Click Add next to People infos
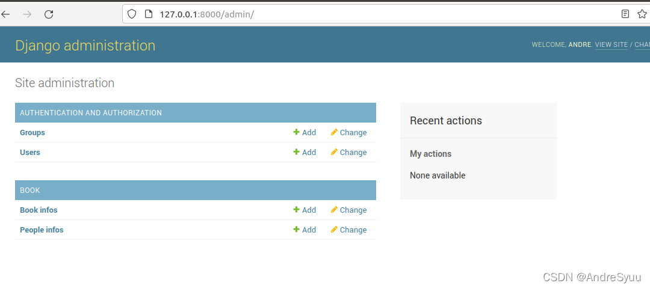Viewport: 650px width, 289px height. pyautogui.click(x=309, y=230)
